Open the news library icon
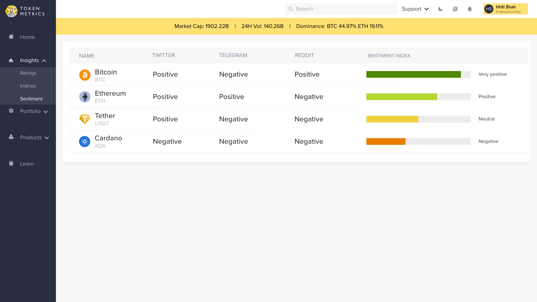This screenshot has height=302, width=537. (455, 9)
